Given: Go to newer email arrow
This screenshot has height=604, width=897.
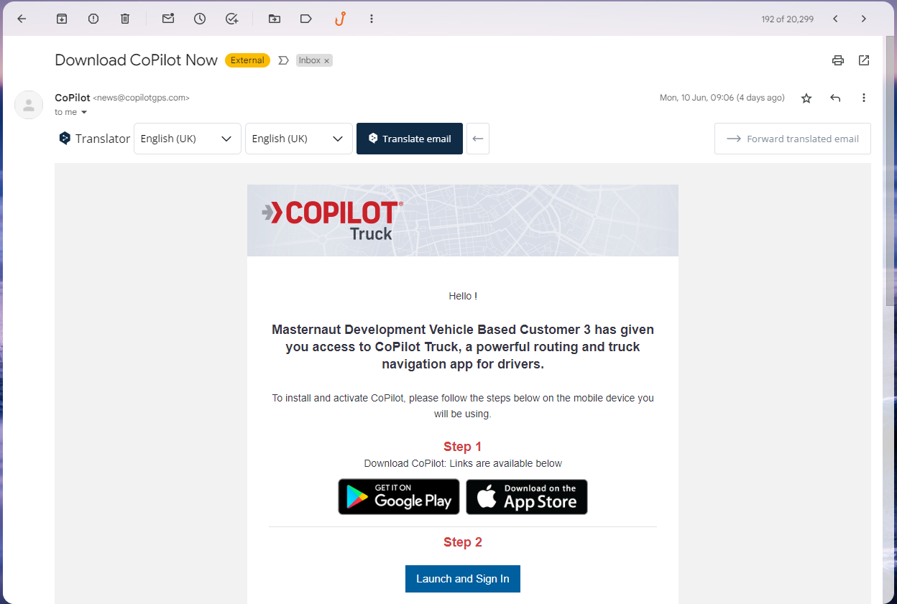Looking at the screenshot, I should (x=835, y=19).
